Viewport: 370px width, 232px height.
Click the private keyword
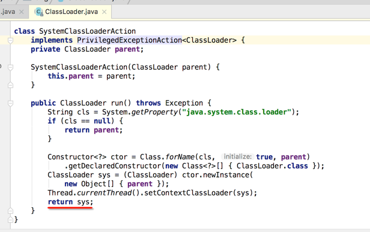point(46,49)
